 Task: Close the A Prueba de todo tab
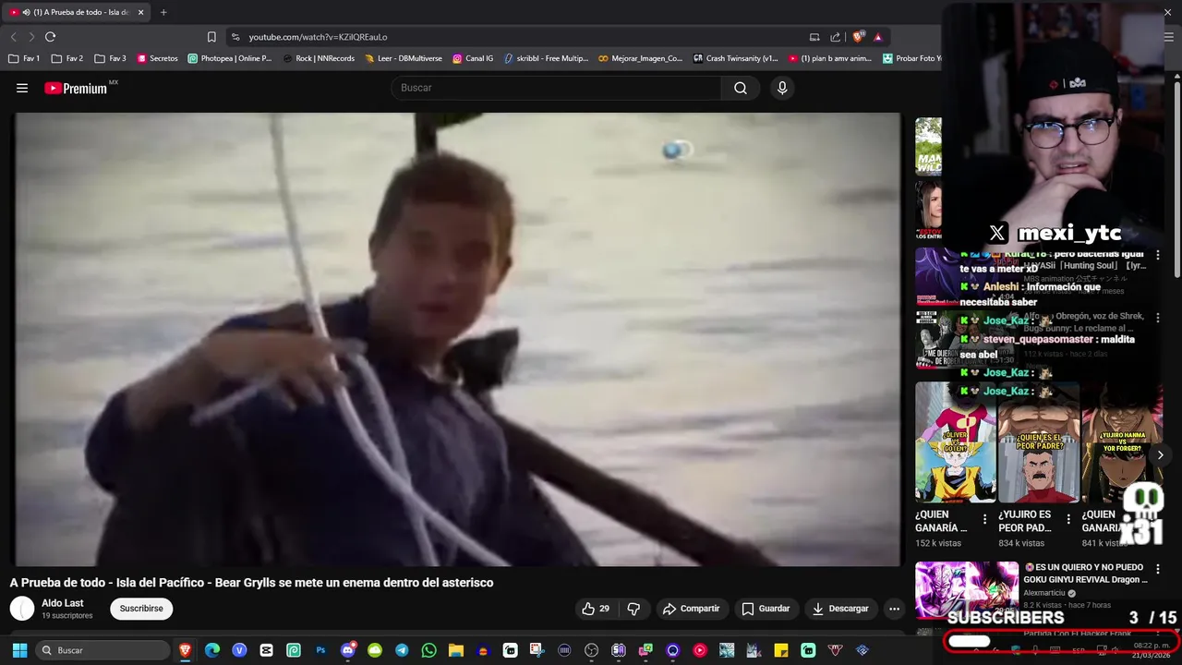click(x=141, y=12)
